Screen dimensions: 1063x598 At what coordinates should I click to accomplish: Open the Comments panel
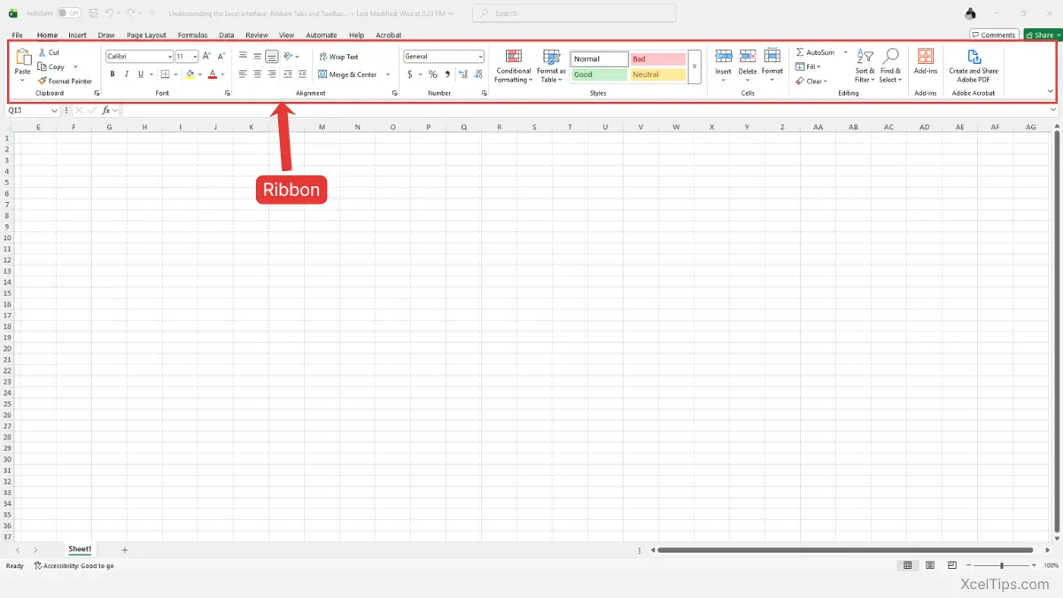click(x=992, y=35)
